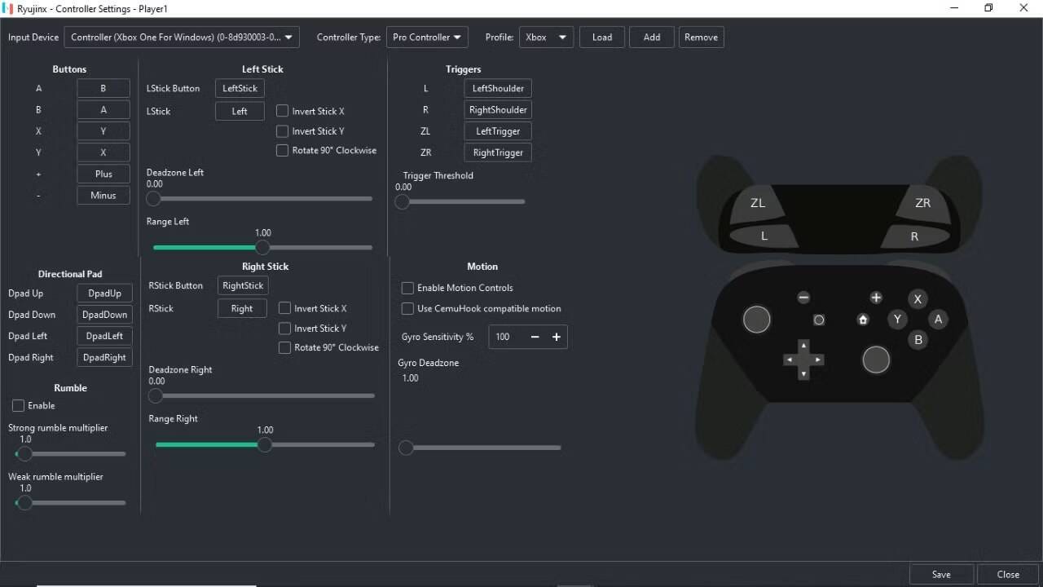This screenshot has height=587, width=1043.
Task: Click the B button on the controller image
Action: click(918, 339)
